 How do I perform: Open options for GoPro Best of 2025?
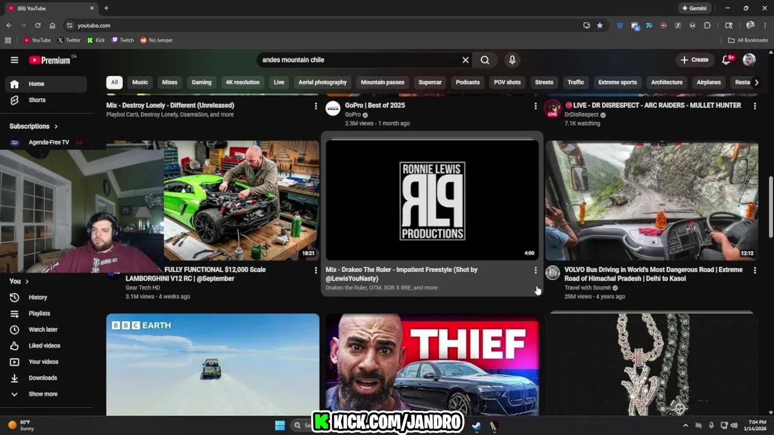[535, 106]
